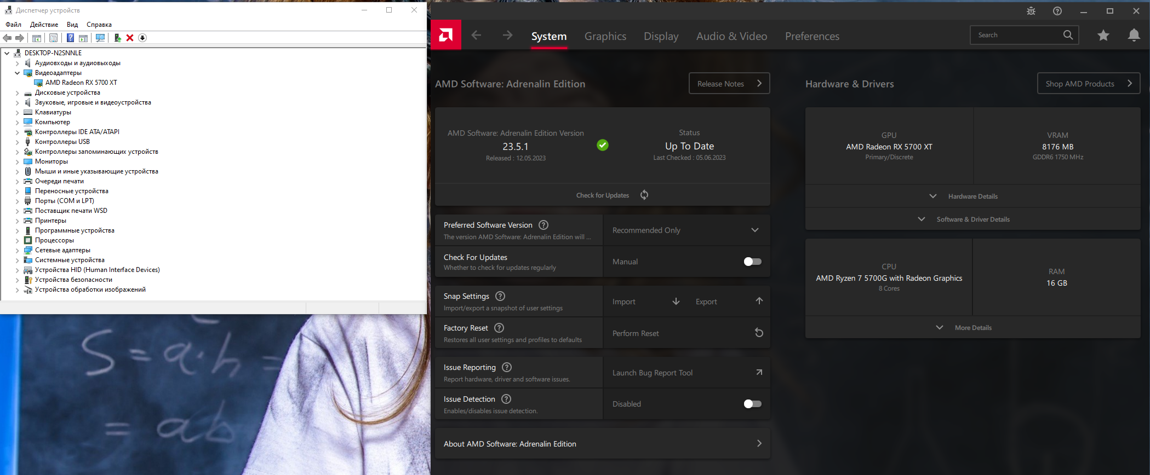Enable the Issue Detection switch
This screenshot has height=475, width=1150.
tap(752, 404)
